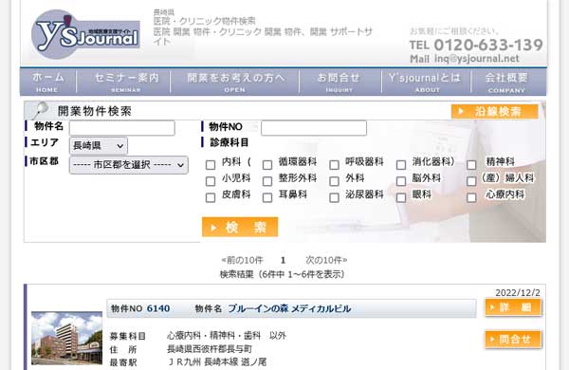Image resolution: width=569 pixels, height=370 pixels.
Task: Click the 次の10件 pagination link
Action: [x=326, y=260]
